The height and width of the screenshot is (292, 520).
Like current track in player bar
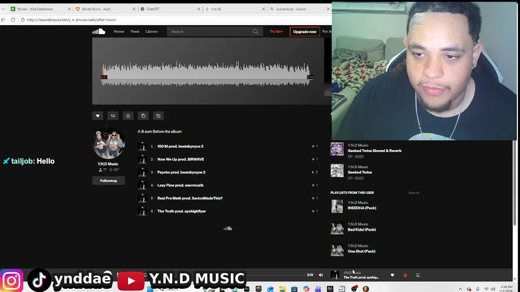click(x=392, y=275)
